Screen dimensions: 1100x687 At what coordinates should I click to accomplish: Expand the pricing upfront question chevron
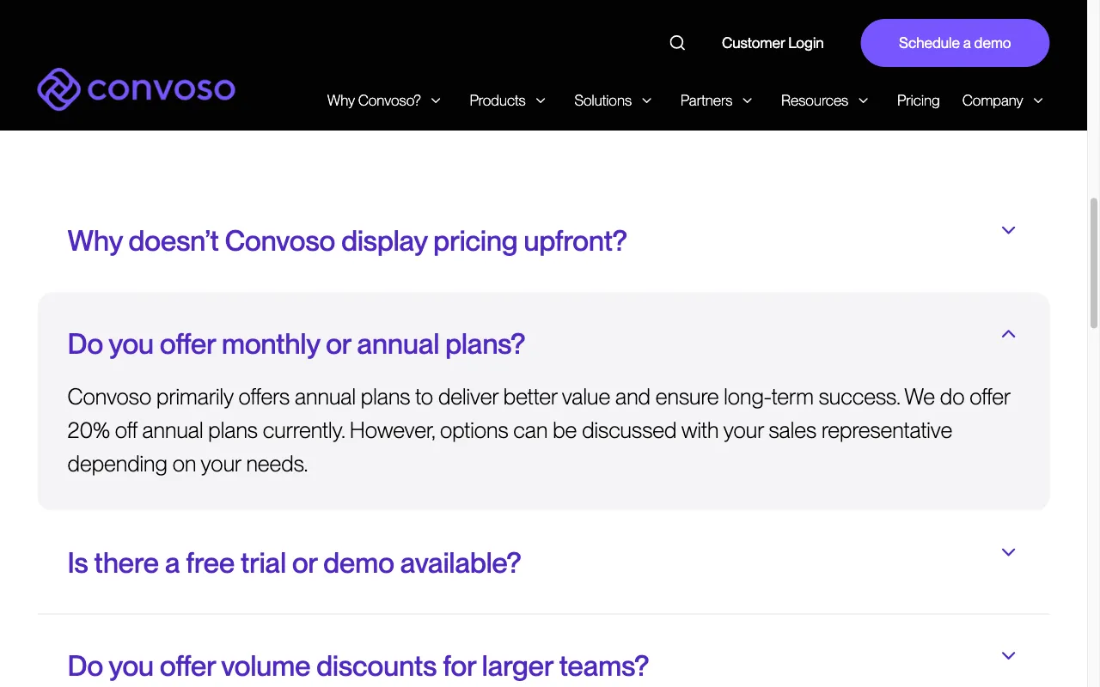(x=1009, y=230)
